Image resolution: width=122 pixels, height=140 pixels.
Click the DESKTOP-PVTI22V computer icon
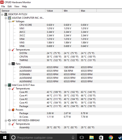coord(6,14)
